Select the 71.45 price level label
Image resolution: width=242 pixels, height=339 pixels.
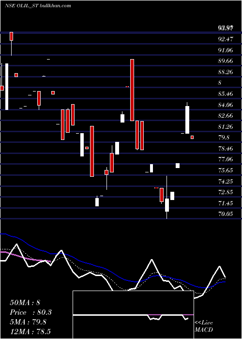[x=226, y=203]
